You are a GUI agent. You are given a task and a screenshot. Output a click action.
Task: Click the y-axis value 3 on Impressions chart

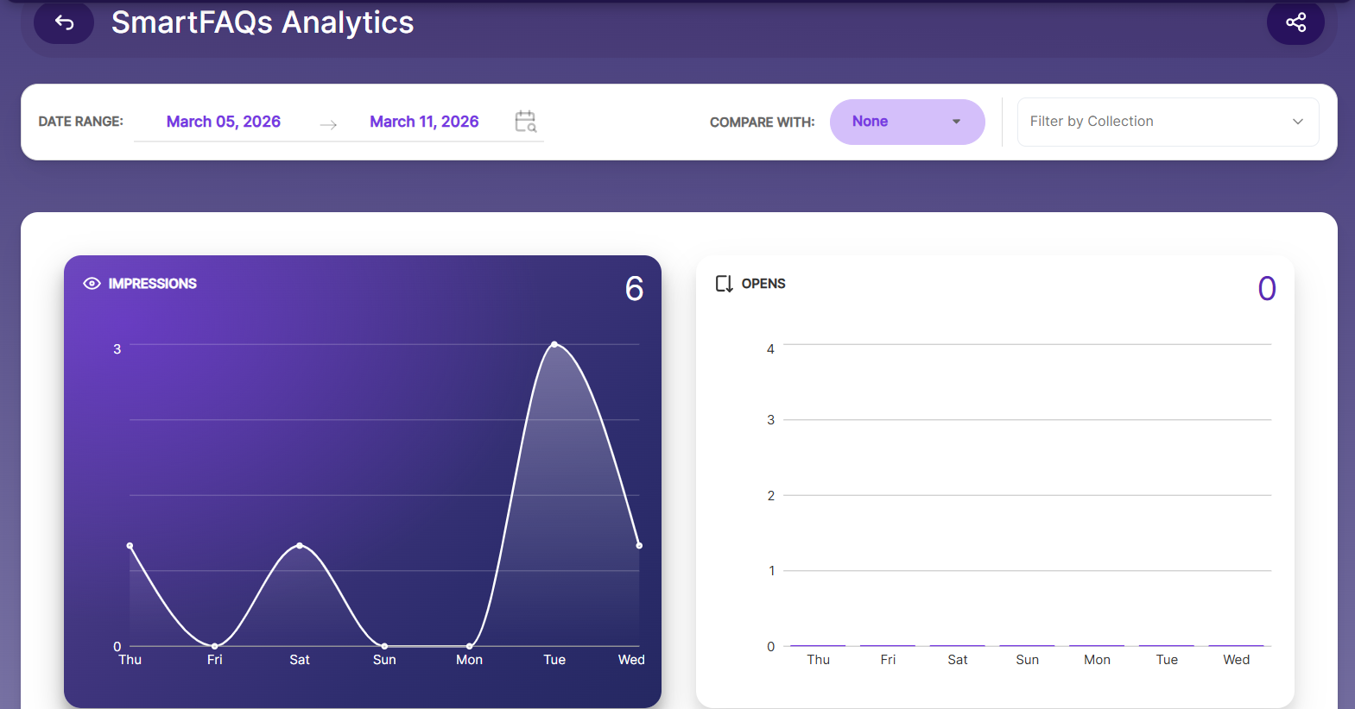tap(117, 349)
